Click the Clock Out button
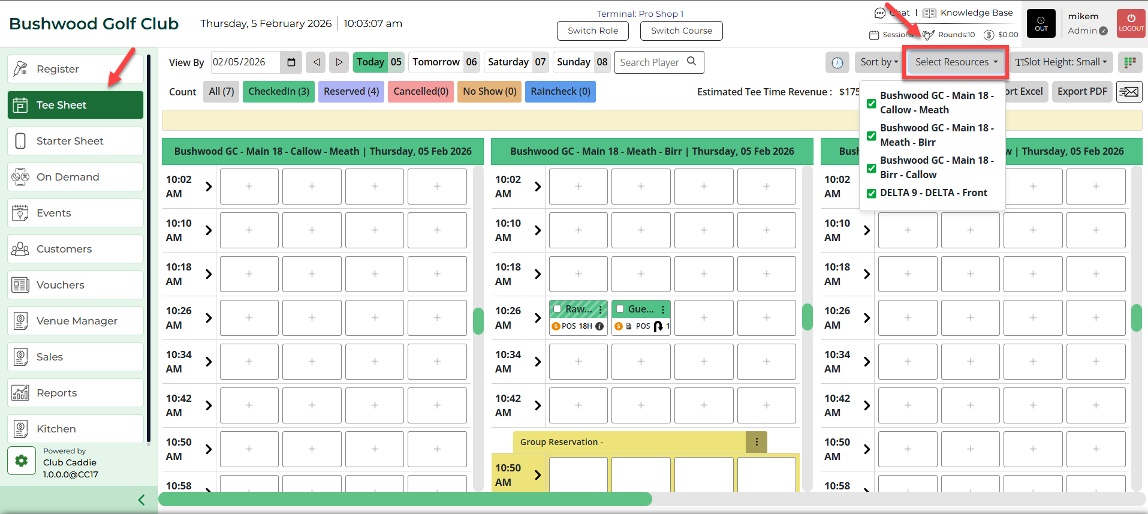The height and width of the screenshot is (514, 1148). point(1041,24)
